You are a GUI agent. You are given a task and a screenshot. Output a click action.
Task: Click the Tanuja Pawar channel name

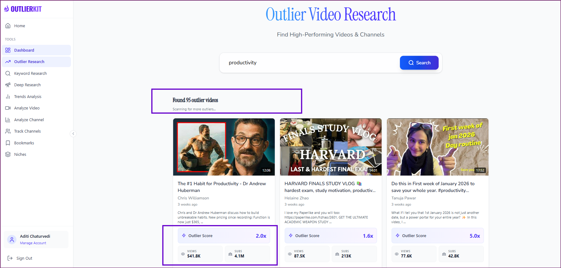click(x=404, y=198)
